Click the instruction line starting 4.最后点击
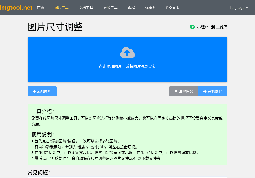The height and width of the screenshot is (178, 255). pos(97,158)
